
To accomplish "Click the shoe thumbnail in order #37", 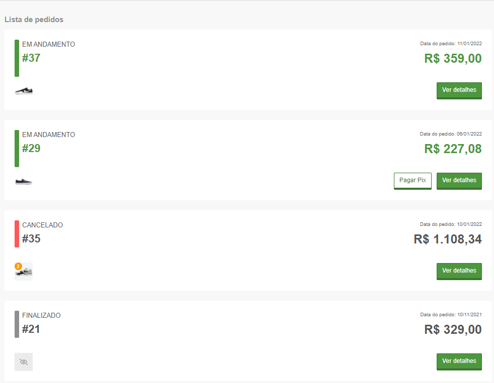I will [24, 91].
